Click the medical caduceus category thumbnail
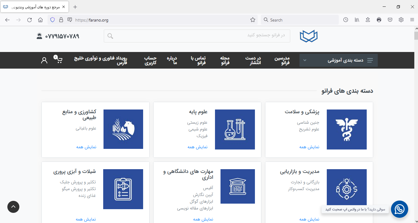This screenshot has height=223, width=418. tap(346, 129)
